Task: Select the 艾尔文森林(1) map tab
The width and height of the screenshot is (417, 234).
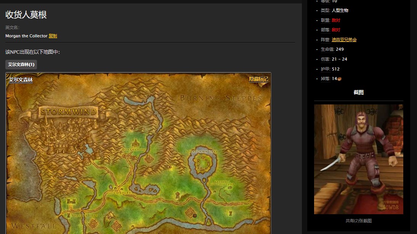Action: click(x=21, y=64)
